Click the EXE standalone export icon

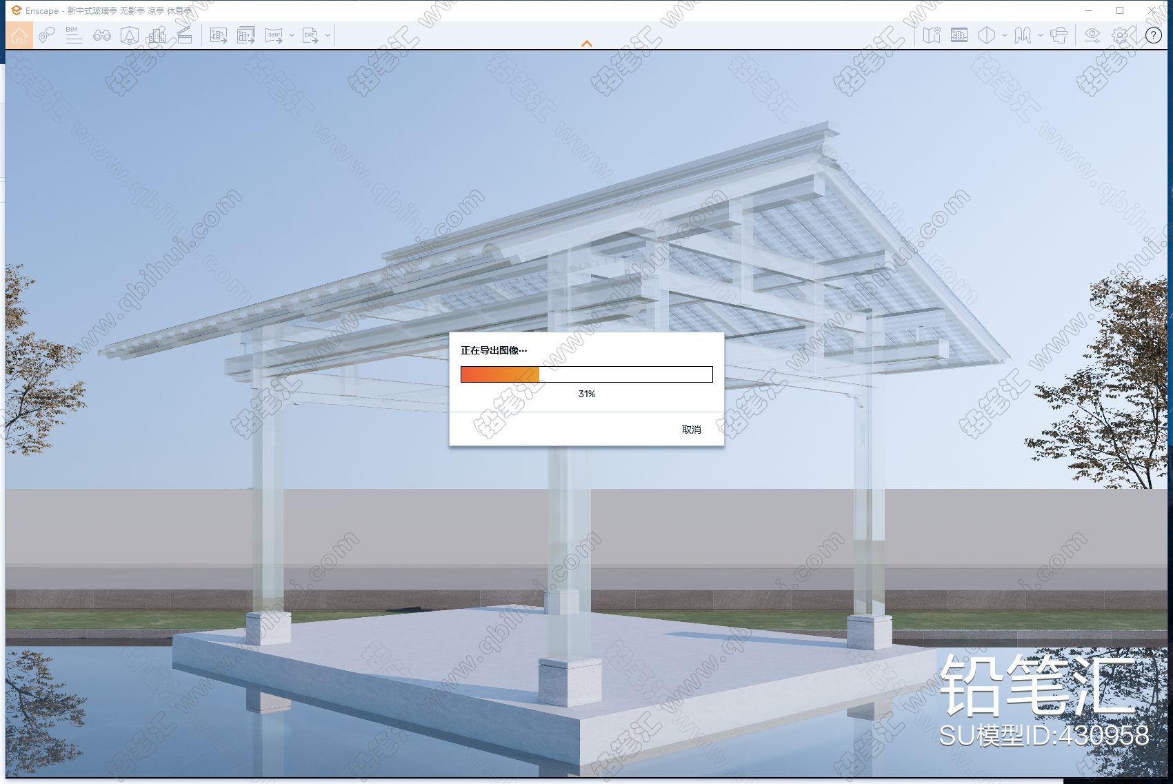[x=310, y=35]
